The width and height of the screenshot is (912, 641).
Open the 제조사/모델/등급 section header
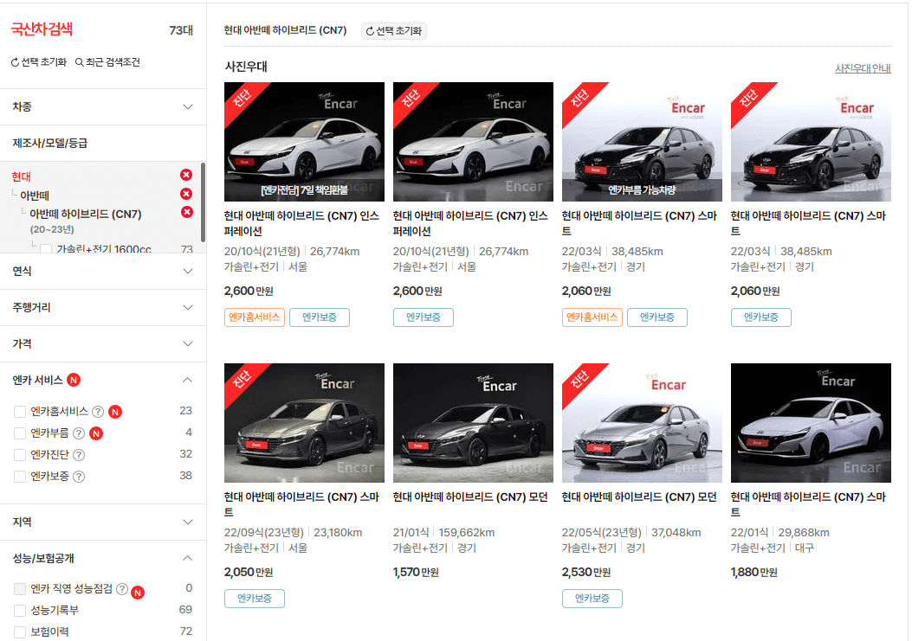(x=103, y=143)
